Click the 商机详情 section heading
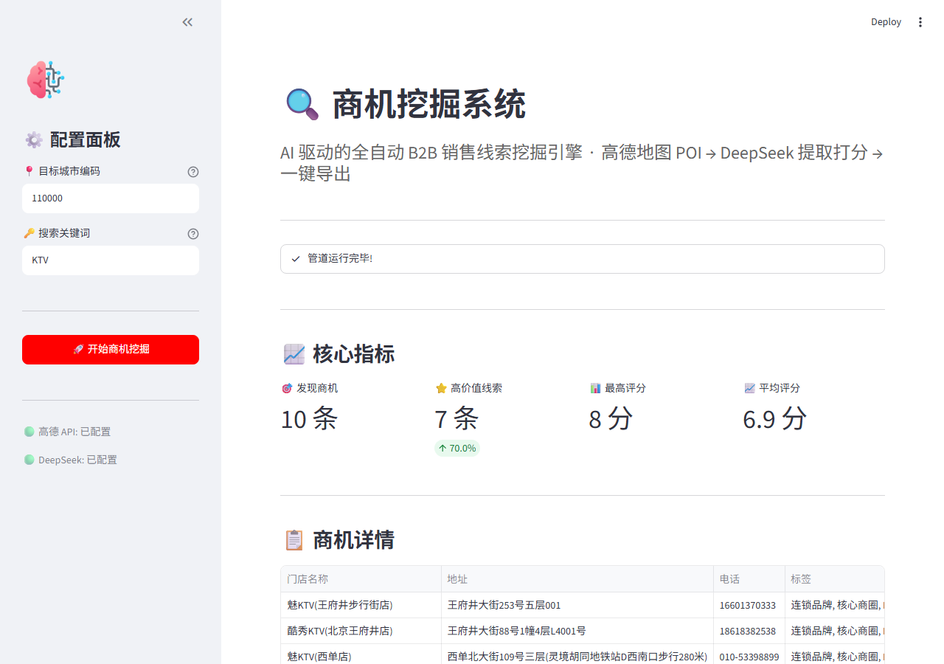Image resolution: width=944 pixels, height=664 pixels. (x=354, y=540)
